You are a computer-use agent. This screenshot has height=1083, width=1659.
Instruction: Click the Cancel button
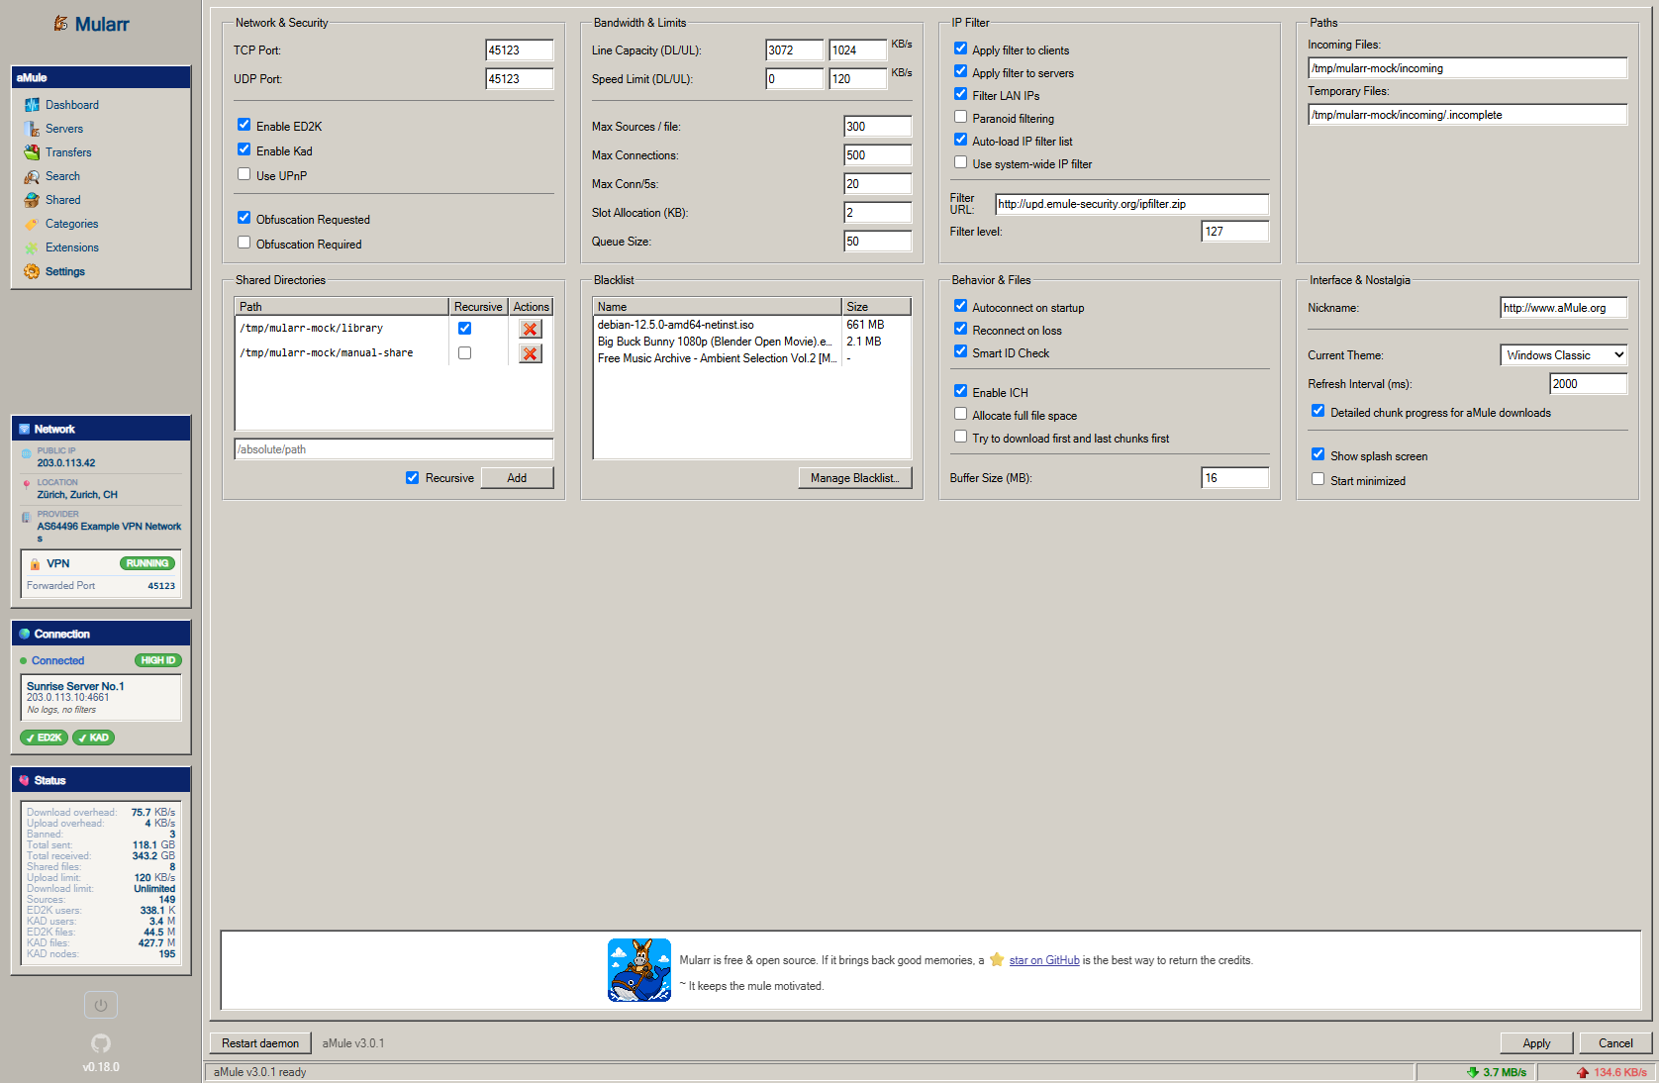tap(1615, 1043)
